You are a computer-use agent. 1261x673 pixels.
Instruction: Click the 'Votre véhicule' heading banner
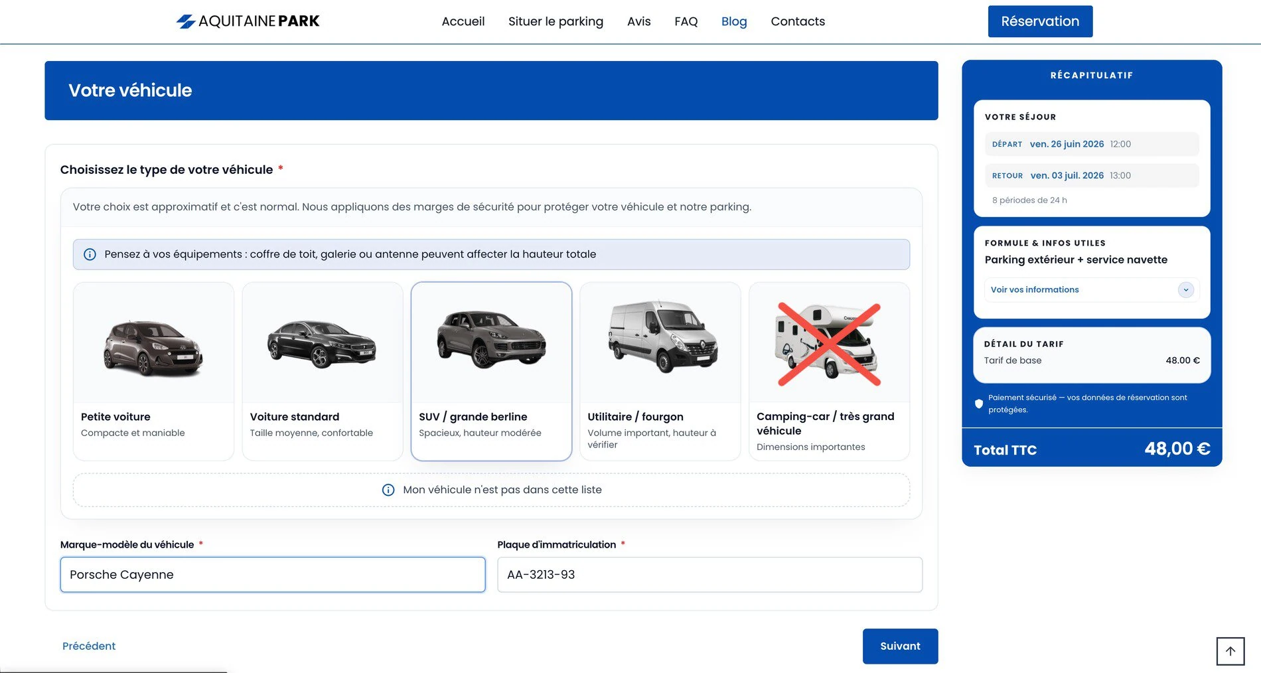[491, 91]
